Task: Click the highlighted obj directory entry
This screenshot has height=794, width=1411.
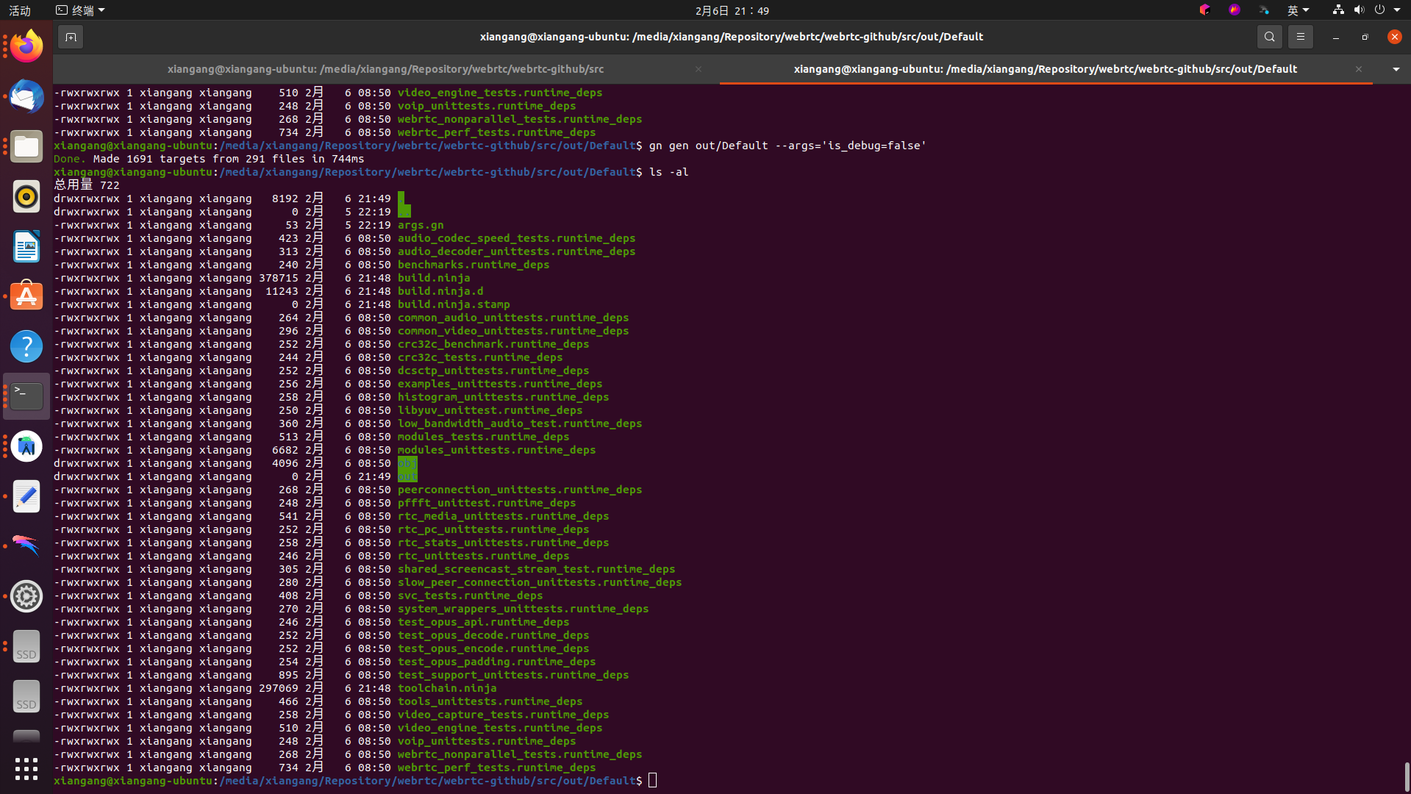Action: pyautogui.click(x=407, y=463)
